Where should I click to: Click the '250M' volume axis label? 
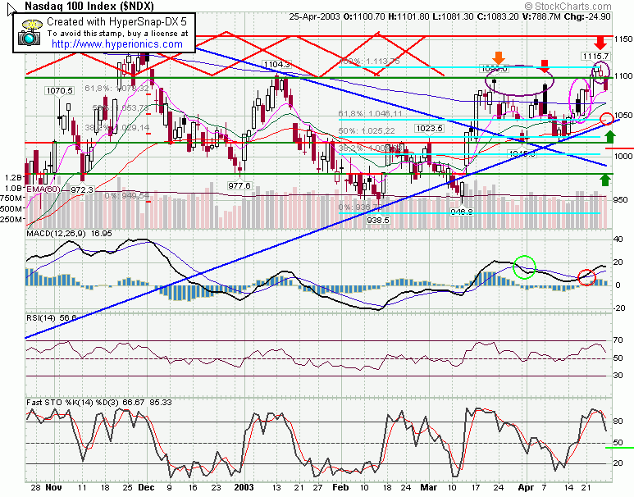(11, 220)
